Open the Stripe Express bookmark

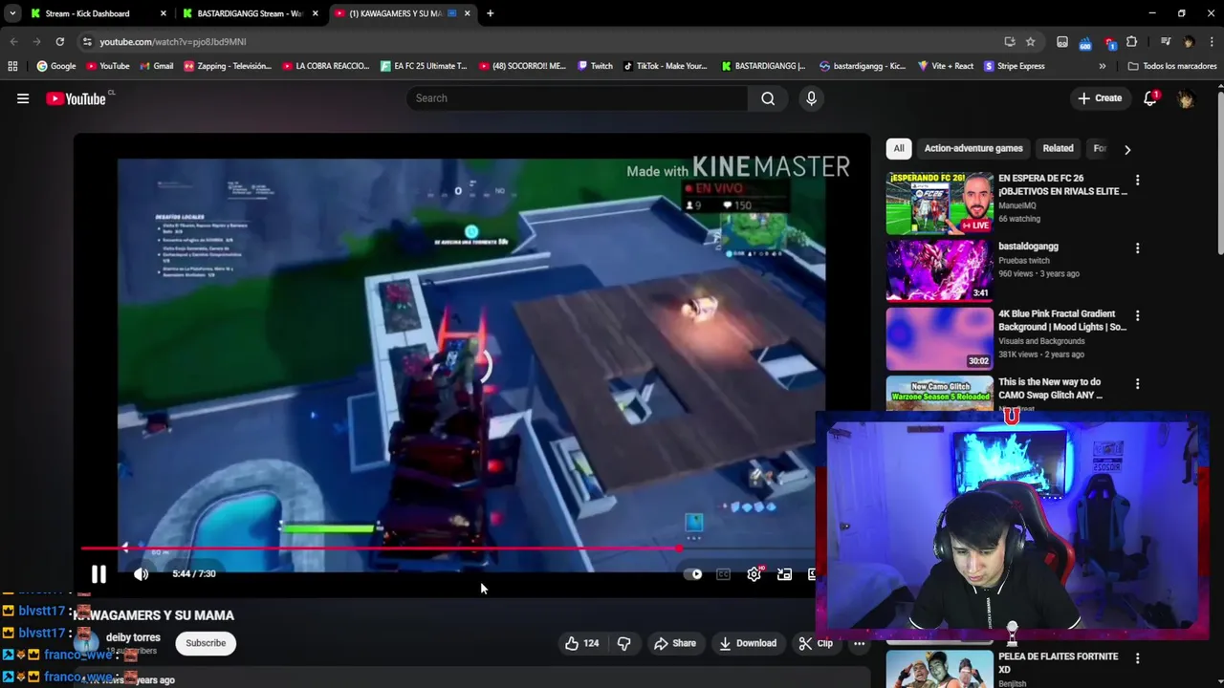pyautogui.click(x=1015, y=66)
